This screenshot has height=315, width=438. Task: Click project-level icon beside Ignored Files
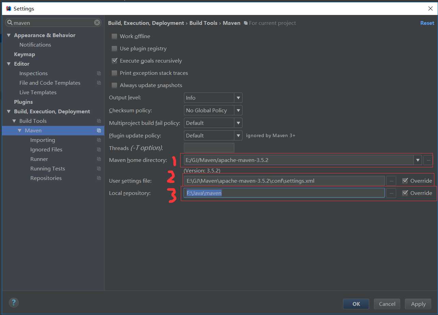click(x=99, y=150)
